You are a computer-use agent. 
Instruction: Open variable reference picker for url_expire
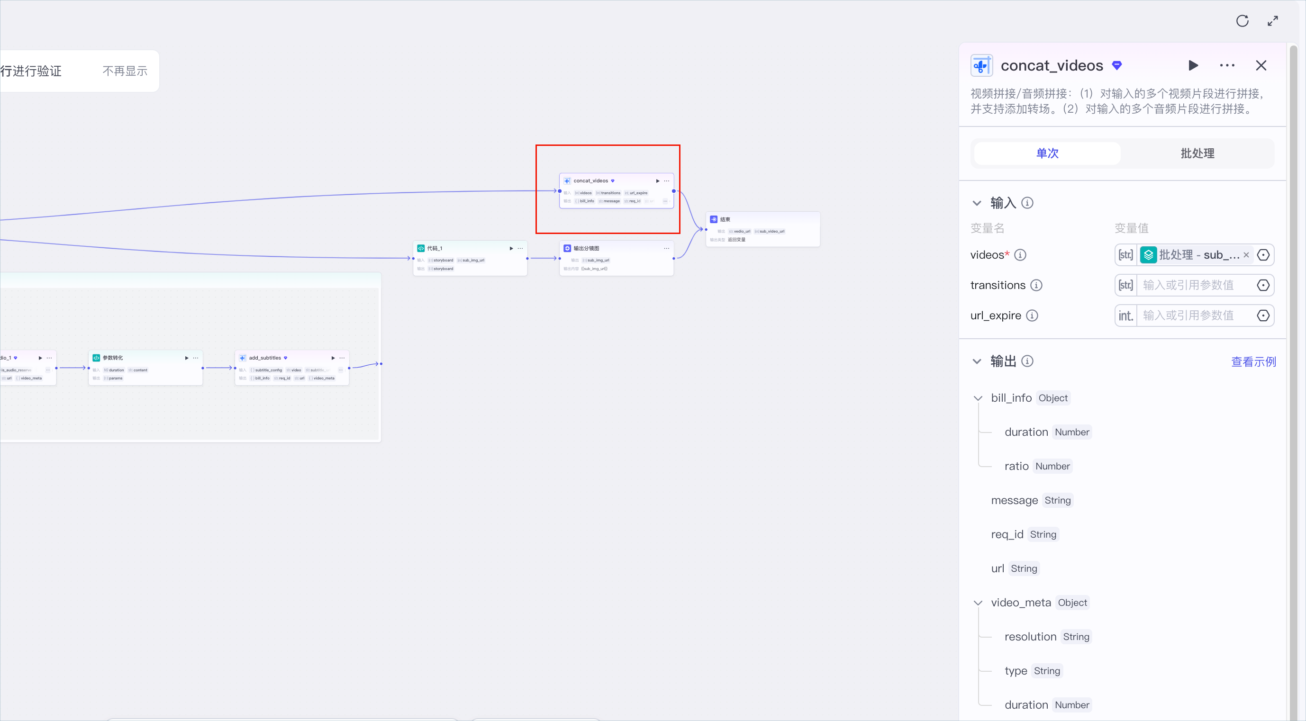coord(1263,315)
